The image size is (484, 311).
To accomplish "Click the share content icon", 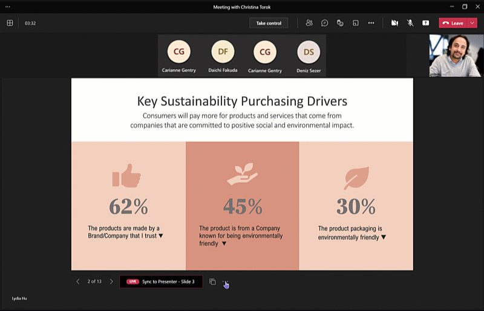I will tap(425, 23).
